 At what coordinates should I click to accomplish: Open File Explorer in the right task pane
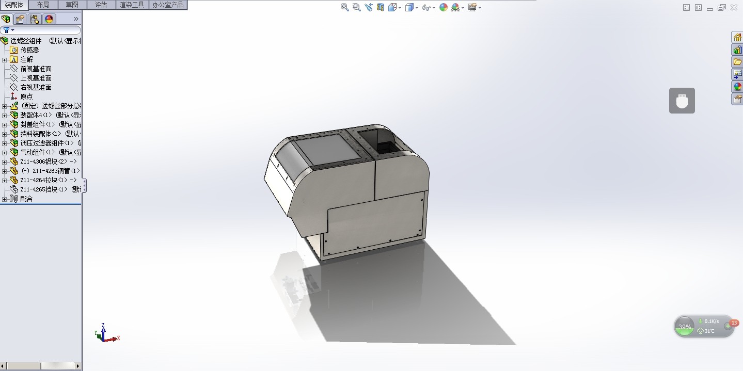pos(737,61)
